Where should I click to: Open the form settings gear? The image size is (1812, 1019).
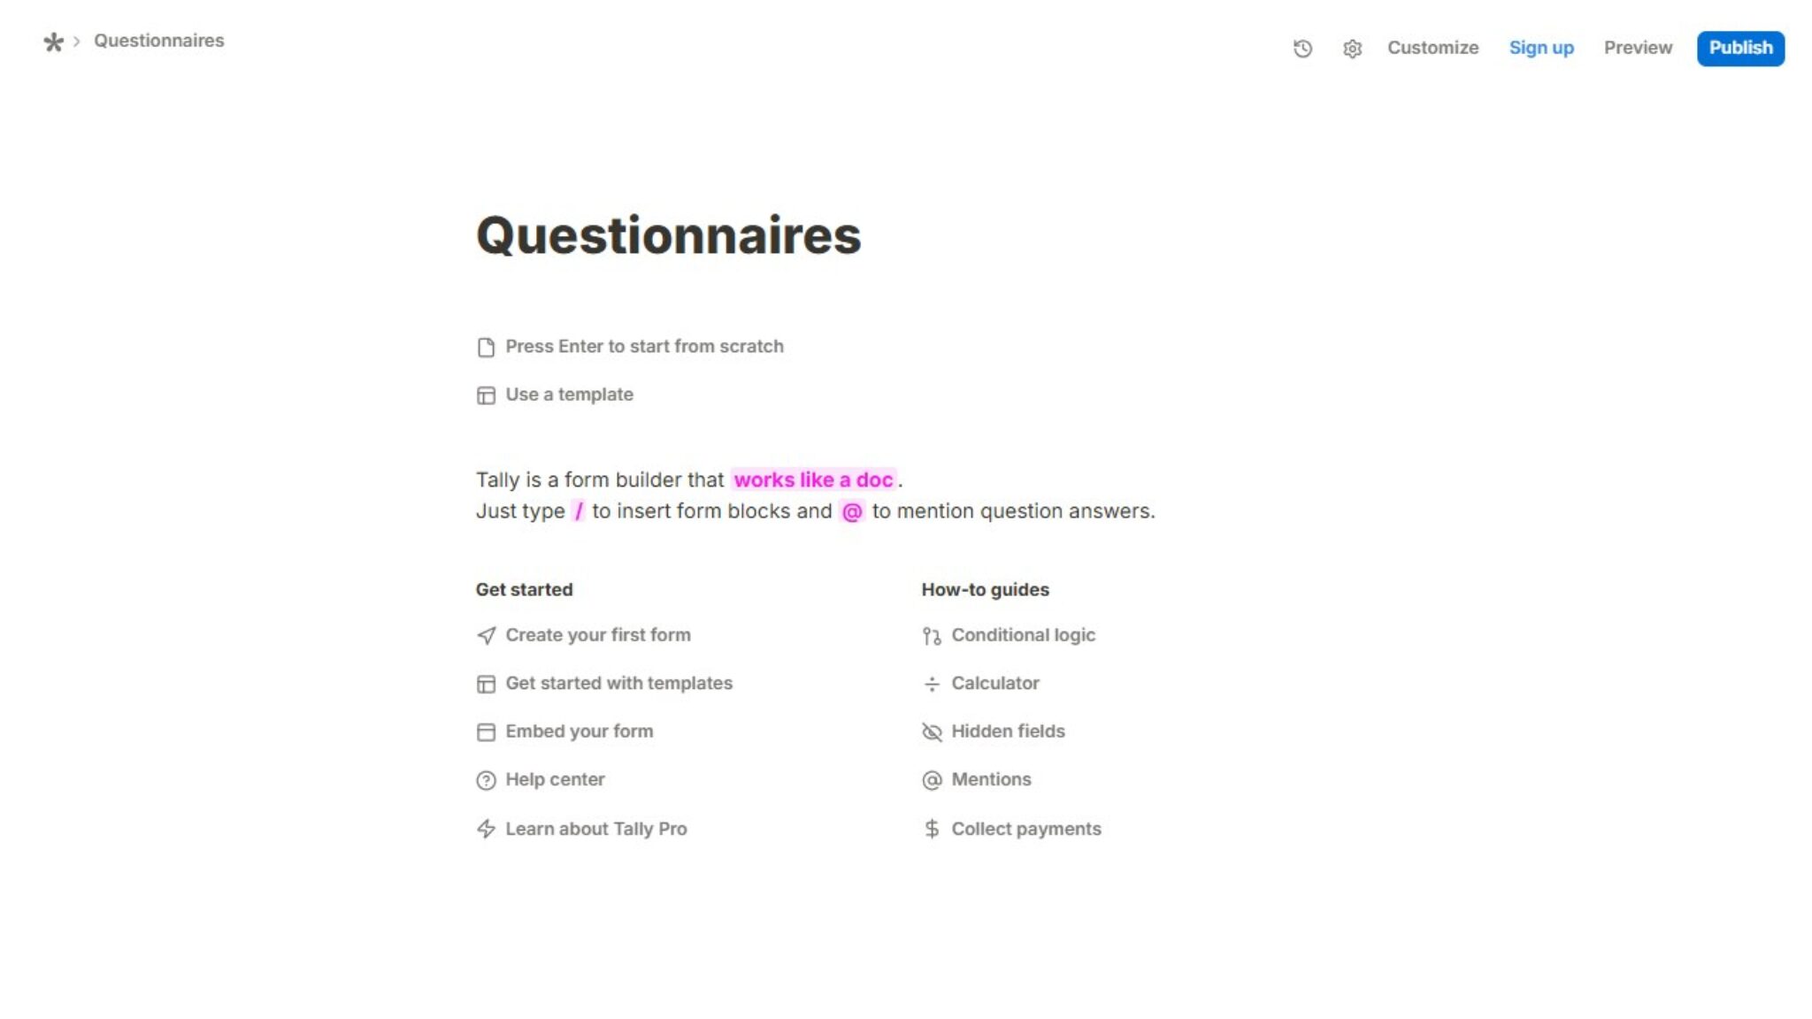pos(1352,50)
